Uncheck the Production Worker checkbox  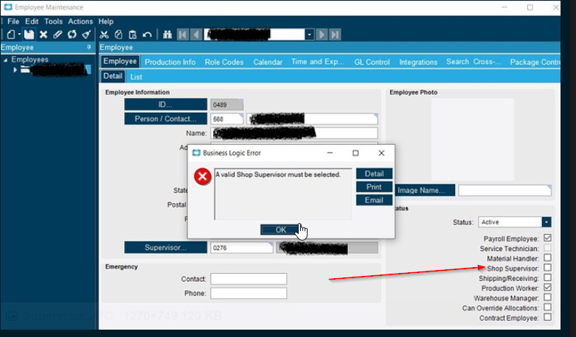coord(547,288)
